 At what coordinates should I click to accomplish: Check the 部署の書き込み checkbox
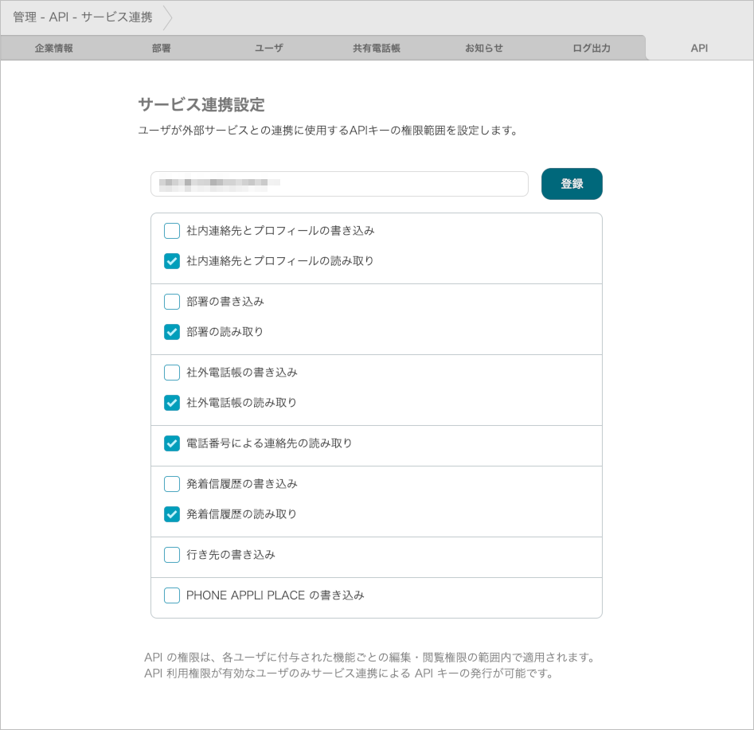tap(172, 302)
